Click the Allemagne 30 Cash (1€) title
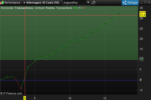151x100 pixels. coord(43,3)
